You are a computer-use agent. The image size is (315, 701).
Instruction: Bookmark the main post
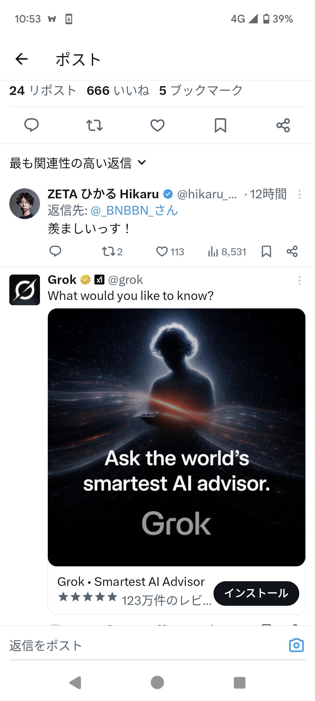[x=220, y=125]
